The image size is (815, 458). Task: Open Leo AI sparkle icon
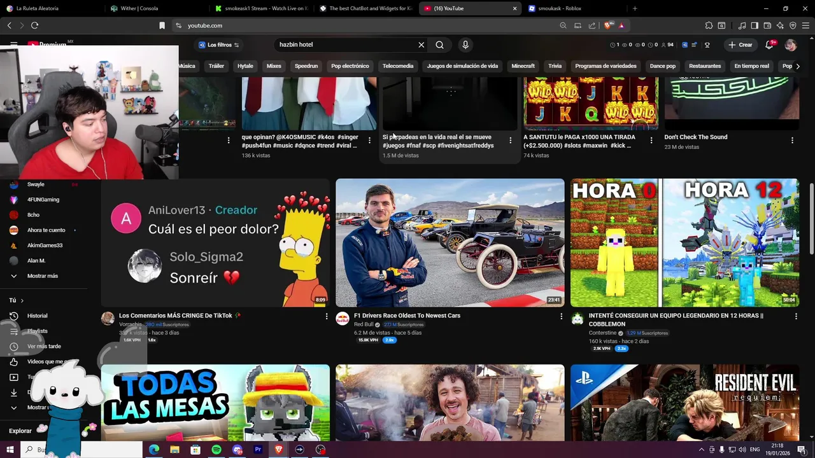point(780,25)
